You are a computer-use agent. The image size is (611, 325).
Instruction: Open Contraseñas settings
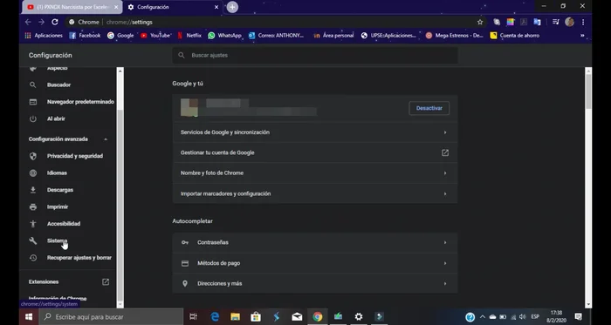click(315, 242)
